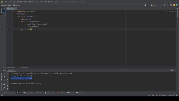Click the print icon in Run console
This screenshot has width=179, height=101.
pos(8,86)
